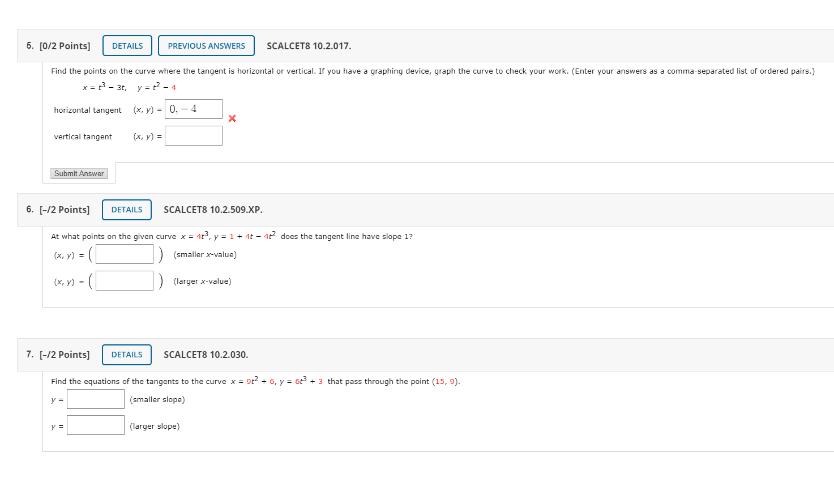834x478 pixels.
Task: Open DETAILS for question 6
Action: click(x=127, y=210)
